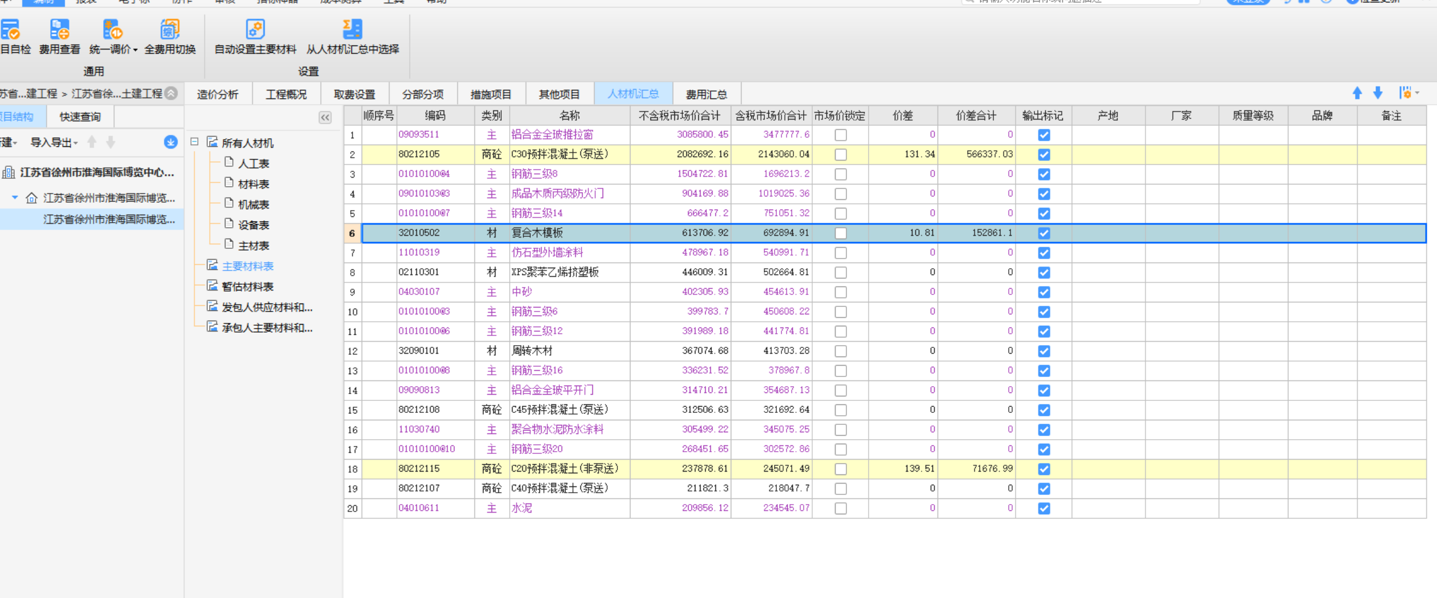
Task: Click the 发包人供应材料 report icon
Action: tap(212, 306)
